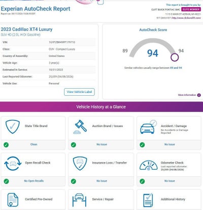This screenshot has width=203, height=210.
Task: Click the Insurance Loss / Transfer shield icon
Action: 80,164
